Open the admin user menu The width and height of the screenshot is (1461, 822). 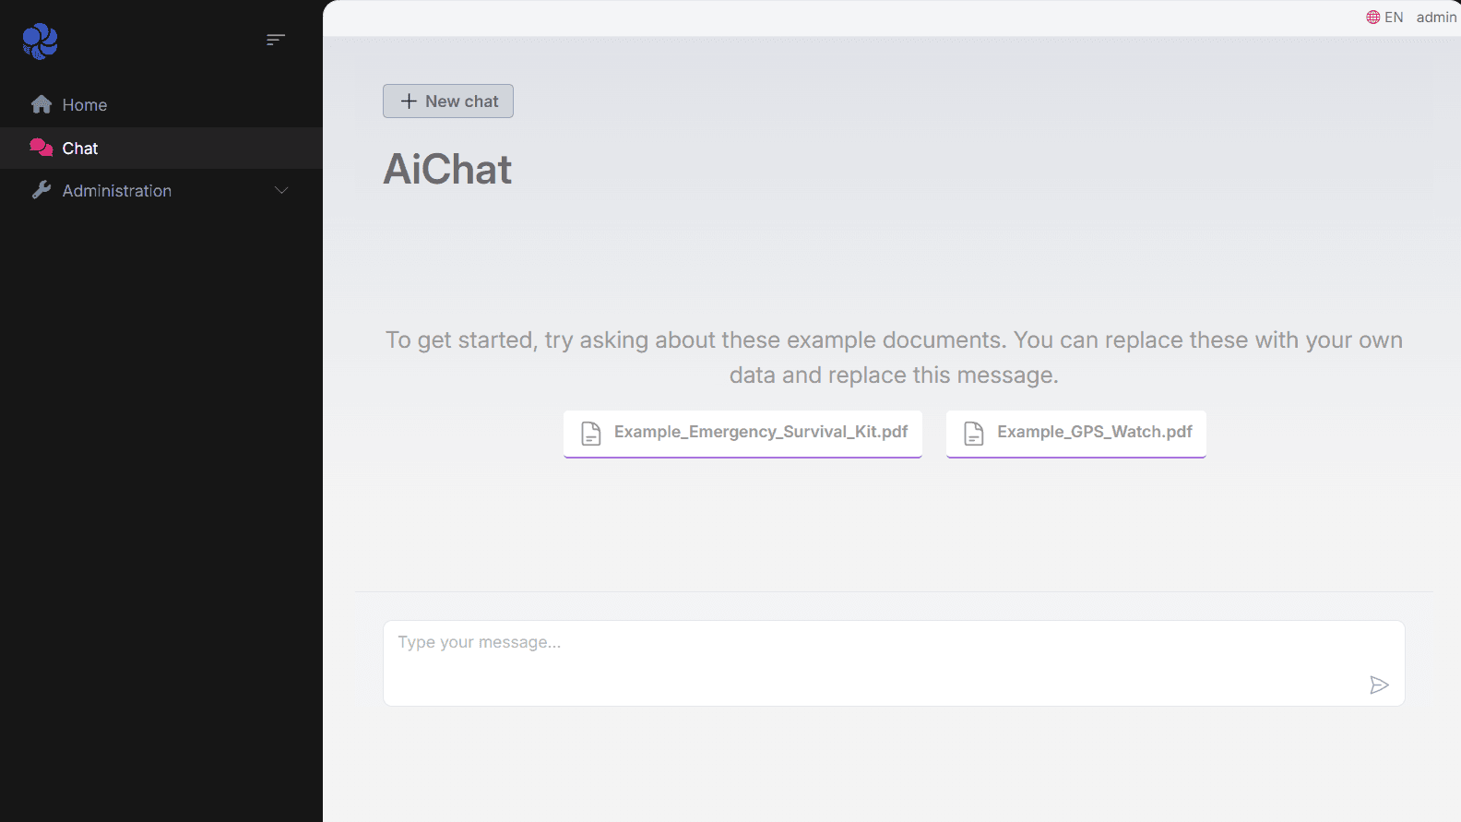pyautogui.click(x=1436, y=18)
